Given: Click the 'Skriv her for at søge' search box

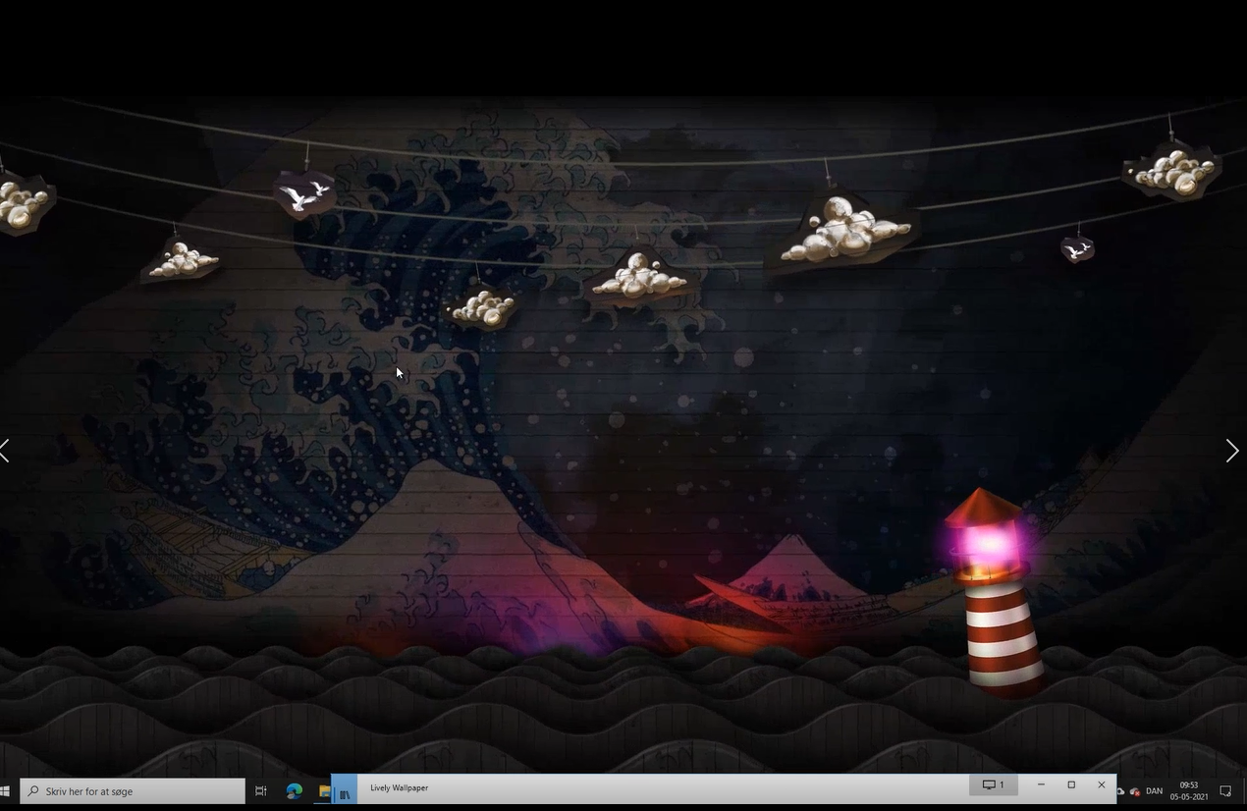Looking at the screenshot, I should pyautogui.click(x=133, y=791).
